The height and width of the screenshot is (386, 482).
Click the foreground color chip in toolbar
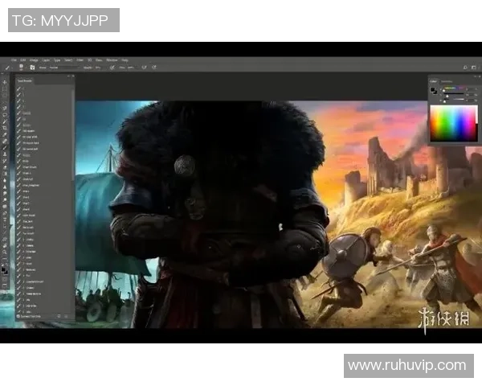(x=4, y=267)
